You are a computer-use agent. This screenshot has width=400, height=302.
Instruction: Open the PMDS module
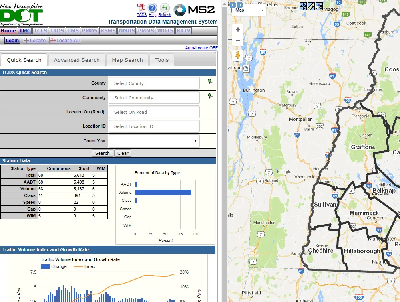point(90,31)
